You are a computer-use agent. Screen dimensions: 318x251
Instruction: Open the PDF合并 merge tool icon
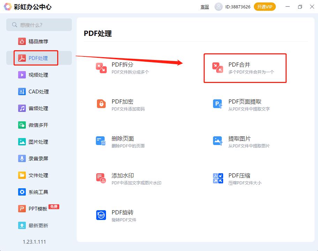point(218,68)
